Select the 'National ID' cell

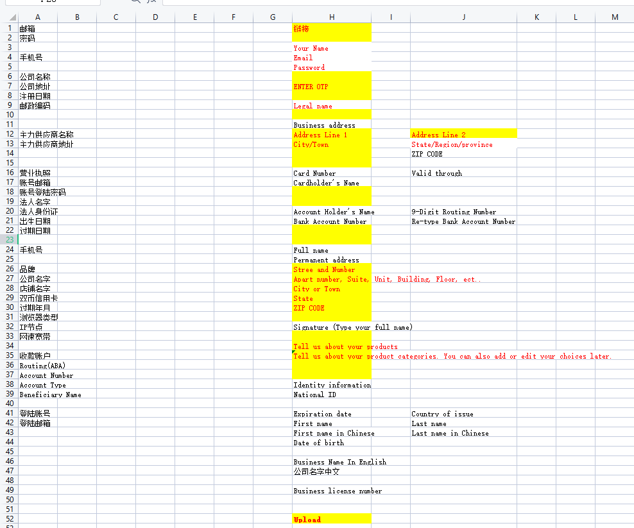pos(332,394)
